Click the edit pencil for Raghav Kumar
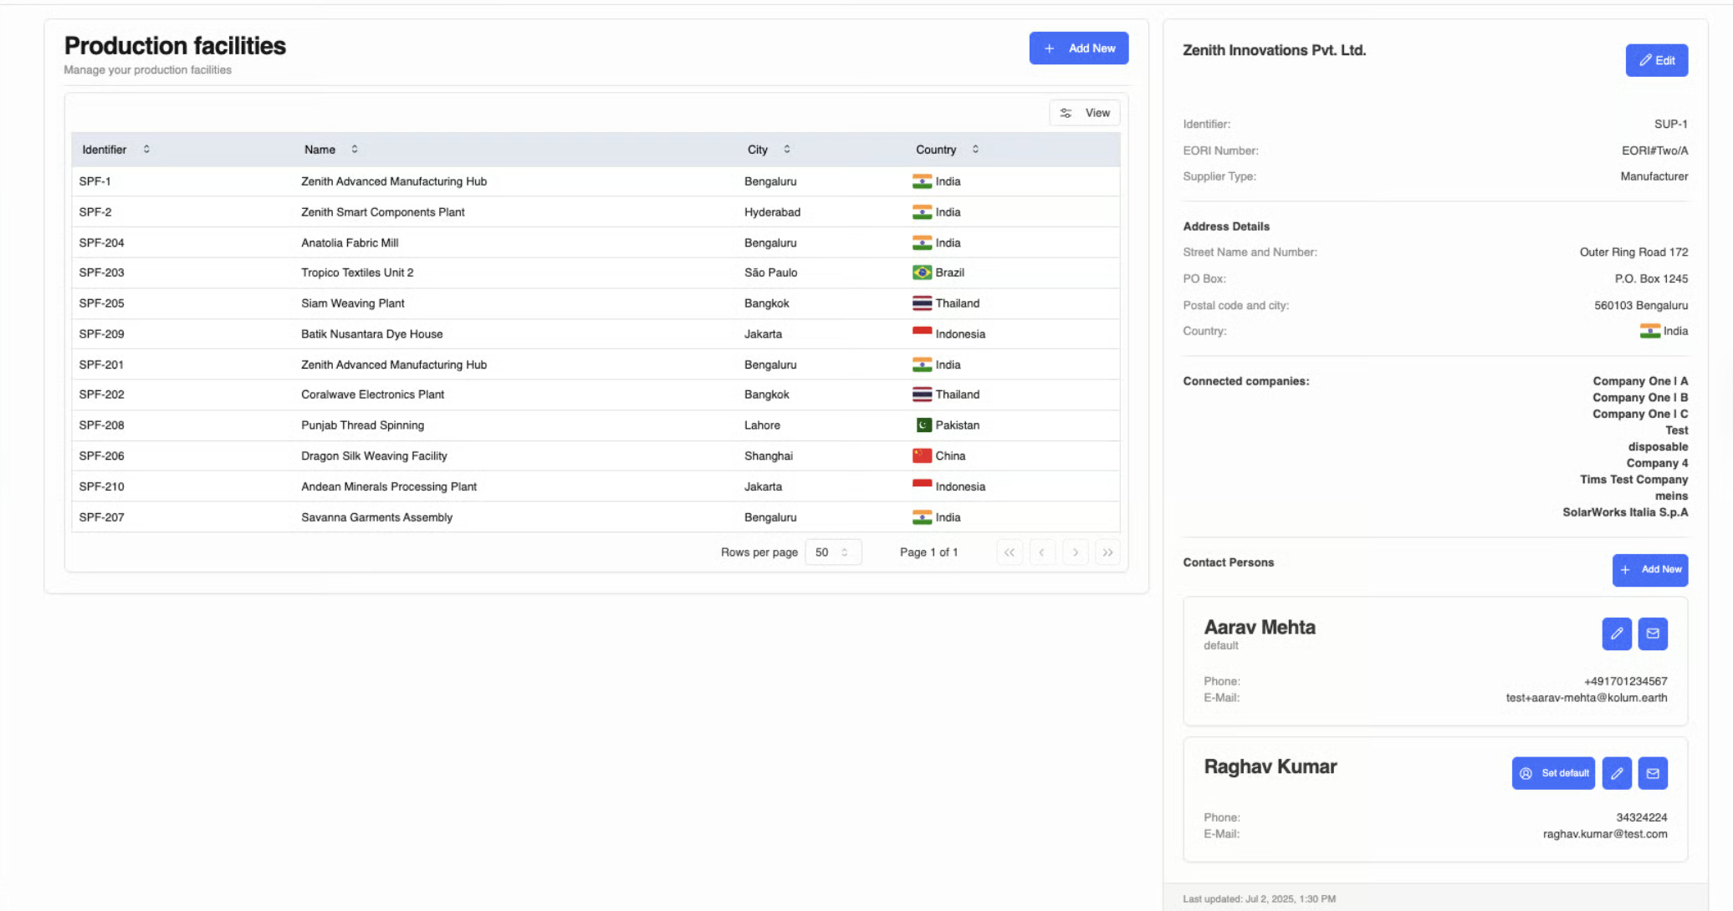The height and width of the screenshot is (911, 1733). 1616,773
